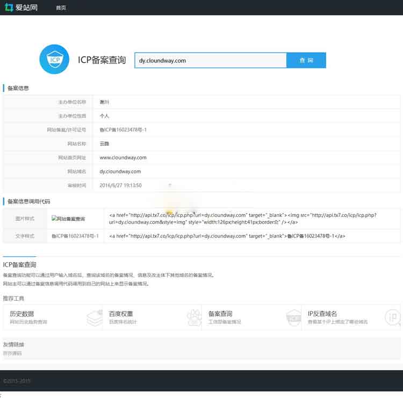Screen dimensions: 403x398
Task: Click the 推荐工具 heading
Action: (x=13, y=298)
